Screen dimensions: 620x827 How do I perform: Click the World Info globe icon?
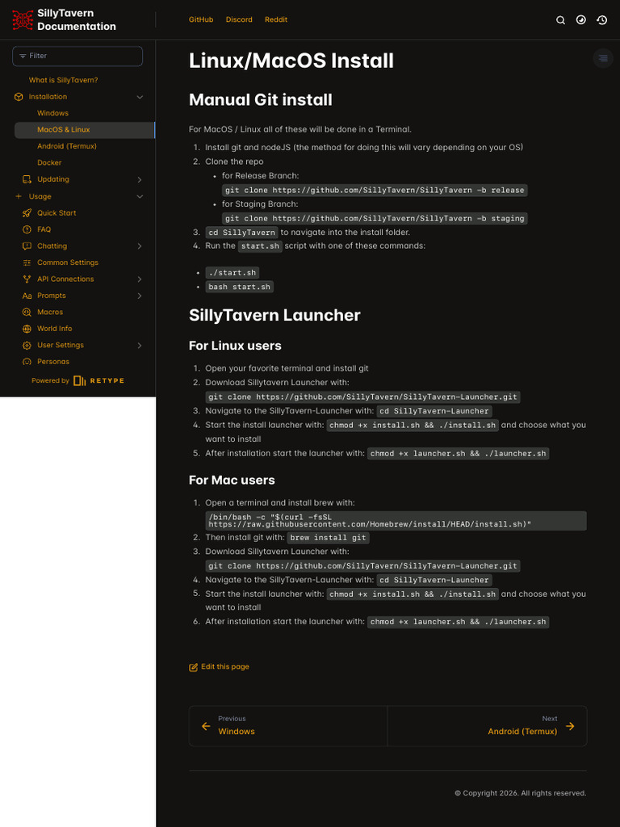(x=27, y=329)
